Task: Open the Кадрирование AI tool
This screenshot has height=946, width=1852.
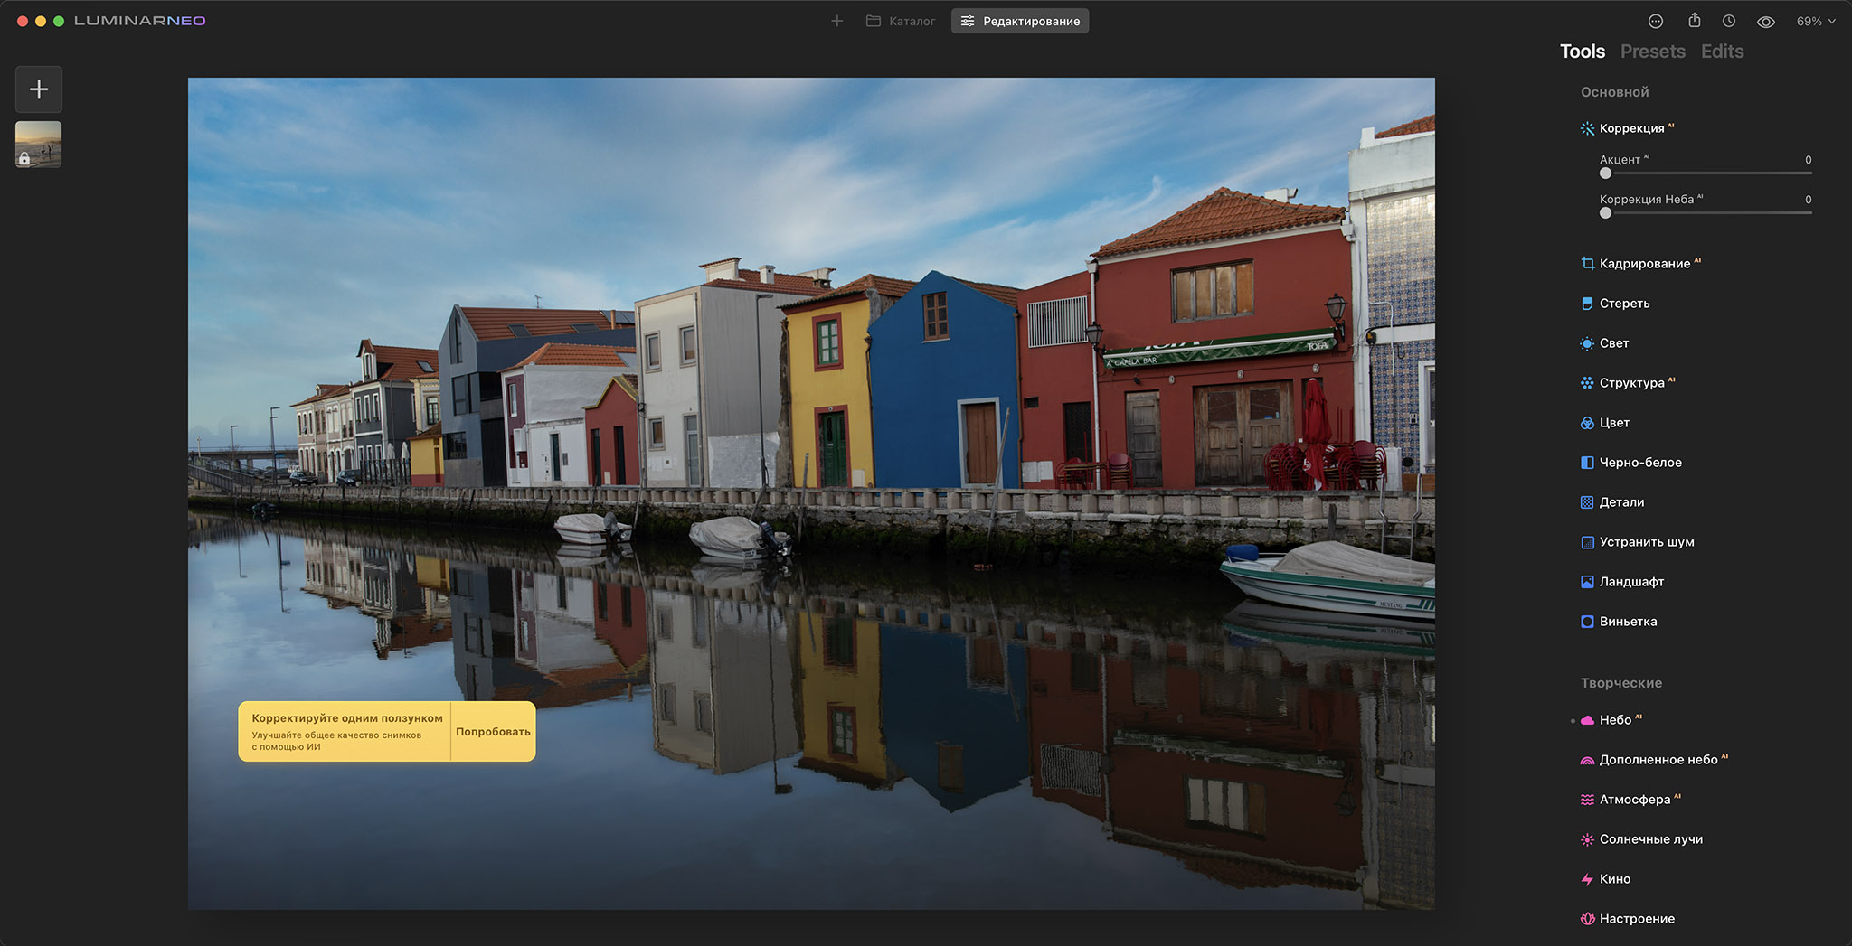Action: pyautogui.click(x=1643, y=263)
